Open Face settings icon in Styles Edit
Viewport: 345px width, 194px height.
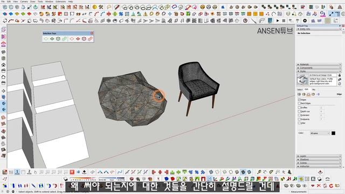coord(304,94)
